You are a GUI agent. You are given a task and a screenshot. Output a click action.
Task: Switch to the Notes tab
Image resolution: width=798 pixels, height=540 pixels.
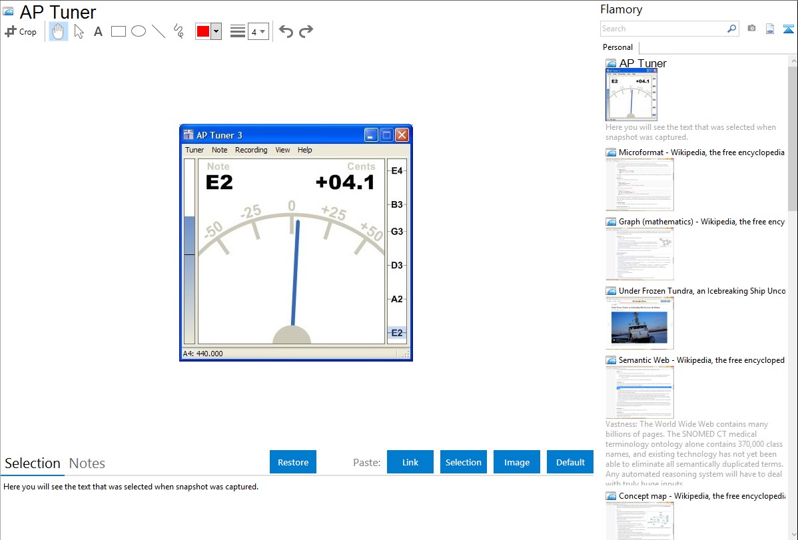[87, 463]
